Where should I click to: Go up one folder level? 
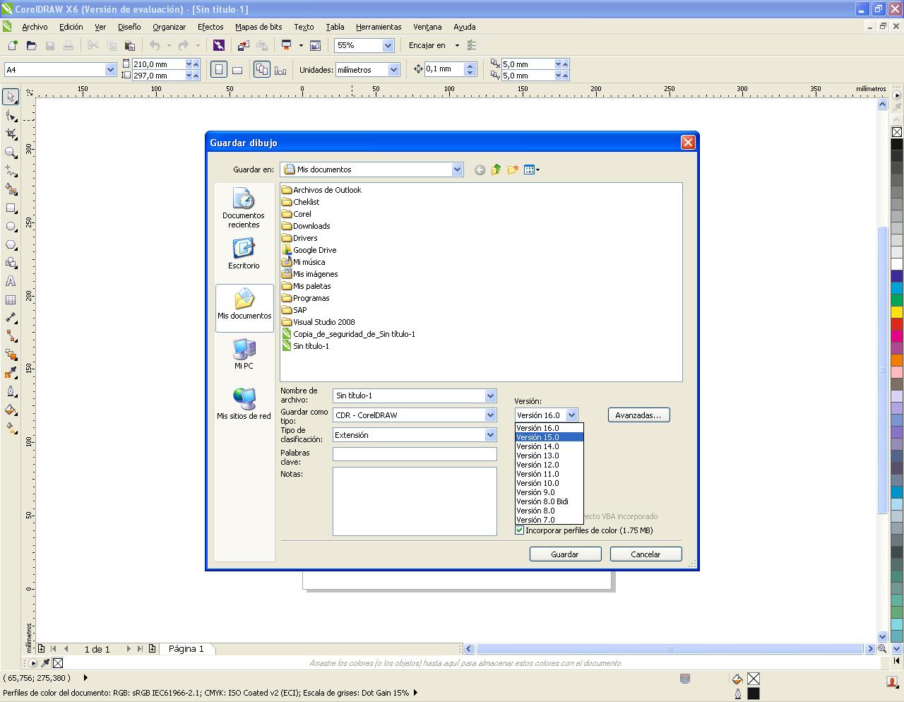point(496,169)
